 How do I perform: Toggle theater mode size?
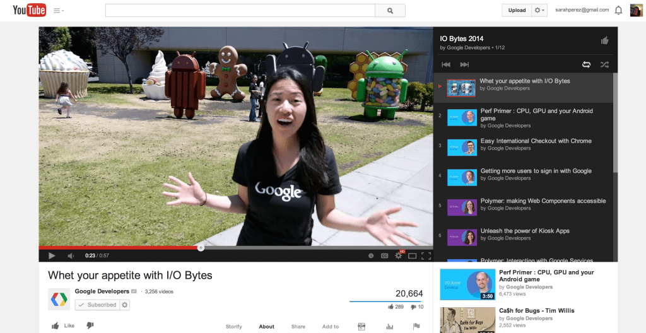click(412, 255)
